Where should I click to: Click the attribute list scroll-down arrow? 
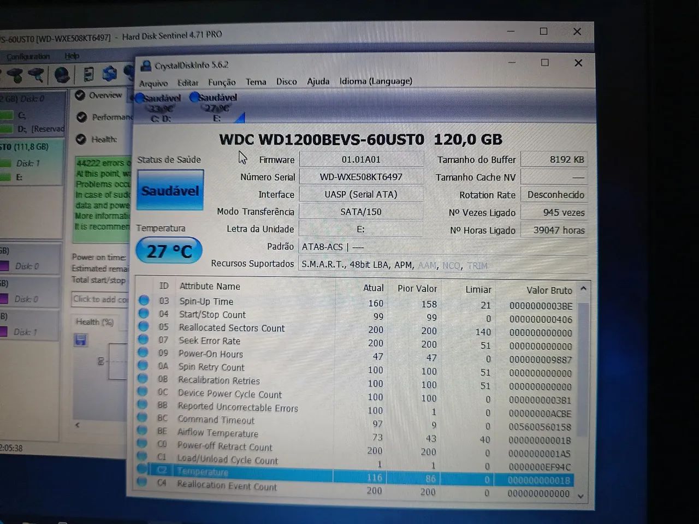tap(580, 496)
